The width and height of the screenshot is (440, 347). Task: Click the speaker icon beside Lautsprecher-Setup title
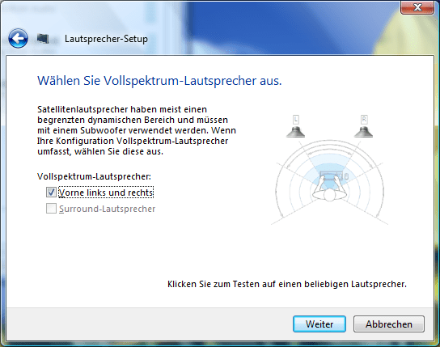point(43,39)
